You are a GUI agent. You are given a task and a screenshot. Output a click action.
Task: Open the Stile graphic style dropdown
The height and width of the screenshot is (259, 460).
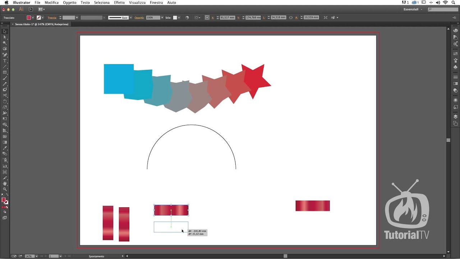tap(179, 17)
